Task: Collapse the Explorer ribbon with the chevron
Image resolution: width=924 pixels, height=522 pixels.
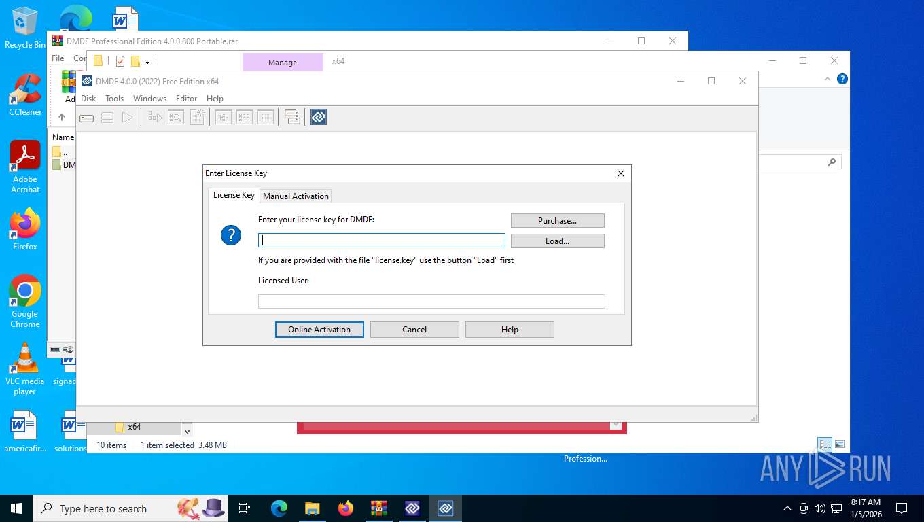Action: click(x=828, y=79)
